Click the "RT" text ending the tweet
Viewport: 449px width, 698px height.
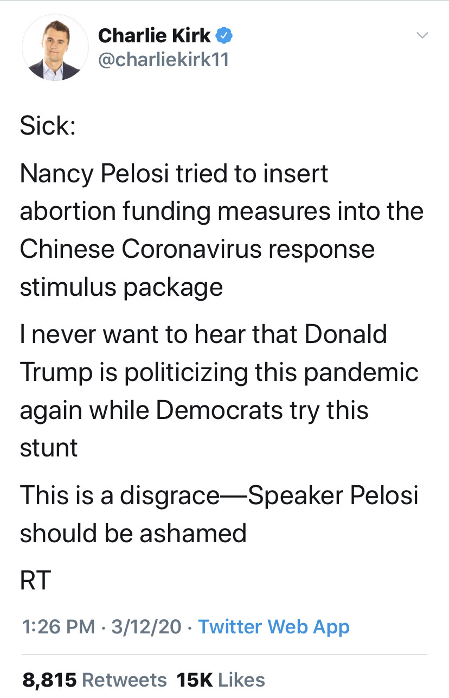[35, 580]
